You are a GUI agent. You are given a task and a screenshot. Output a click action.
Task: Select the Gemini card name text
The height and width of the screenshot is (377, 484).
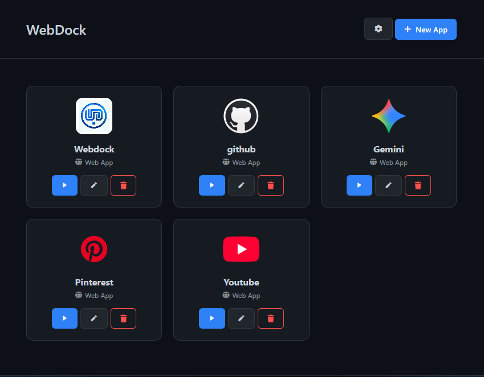(x=389, y=150)
